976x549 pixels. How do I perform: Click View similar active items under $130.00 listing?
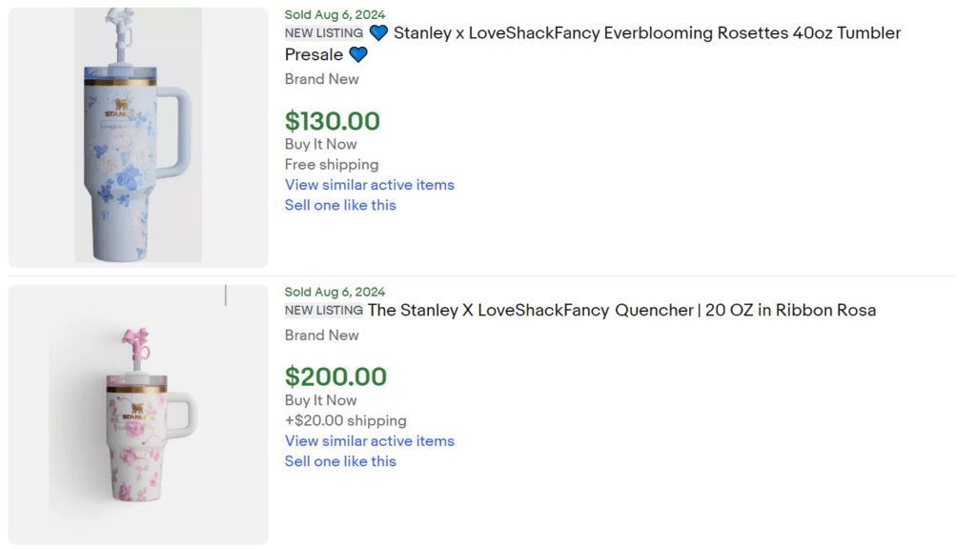(369, 185)
